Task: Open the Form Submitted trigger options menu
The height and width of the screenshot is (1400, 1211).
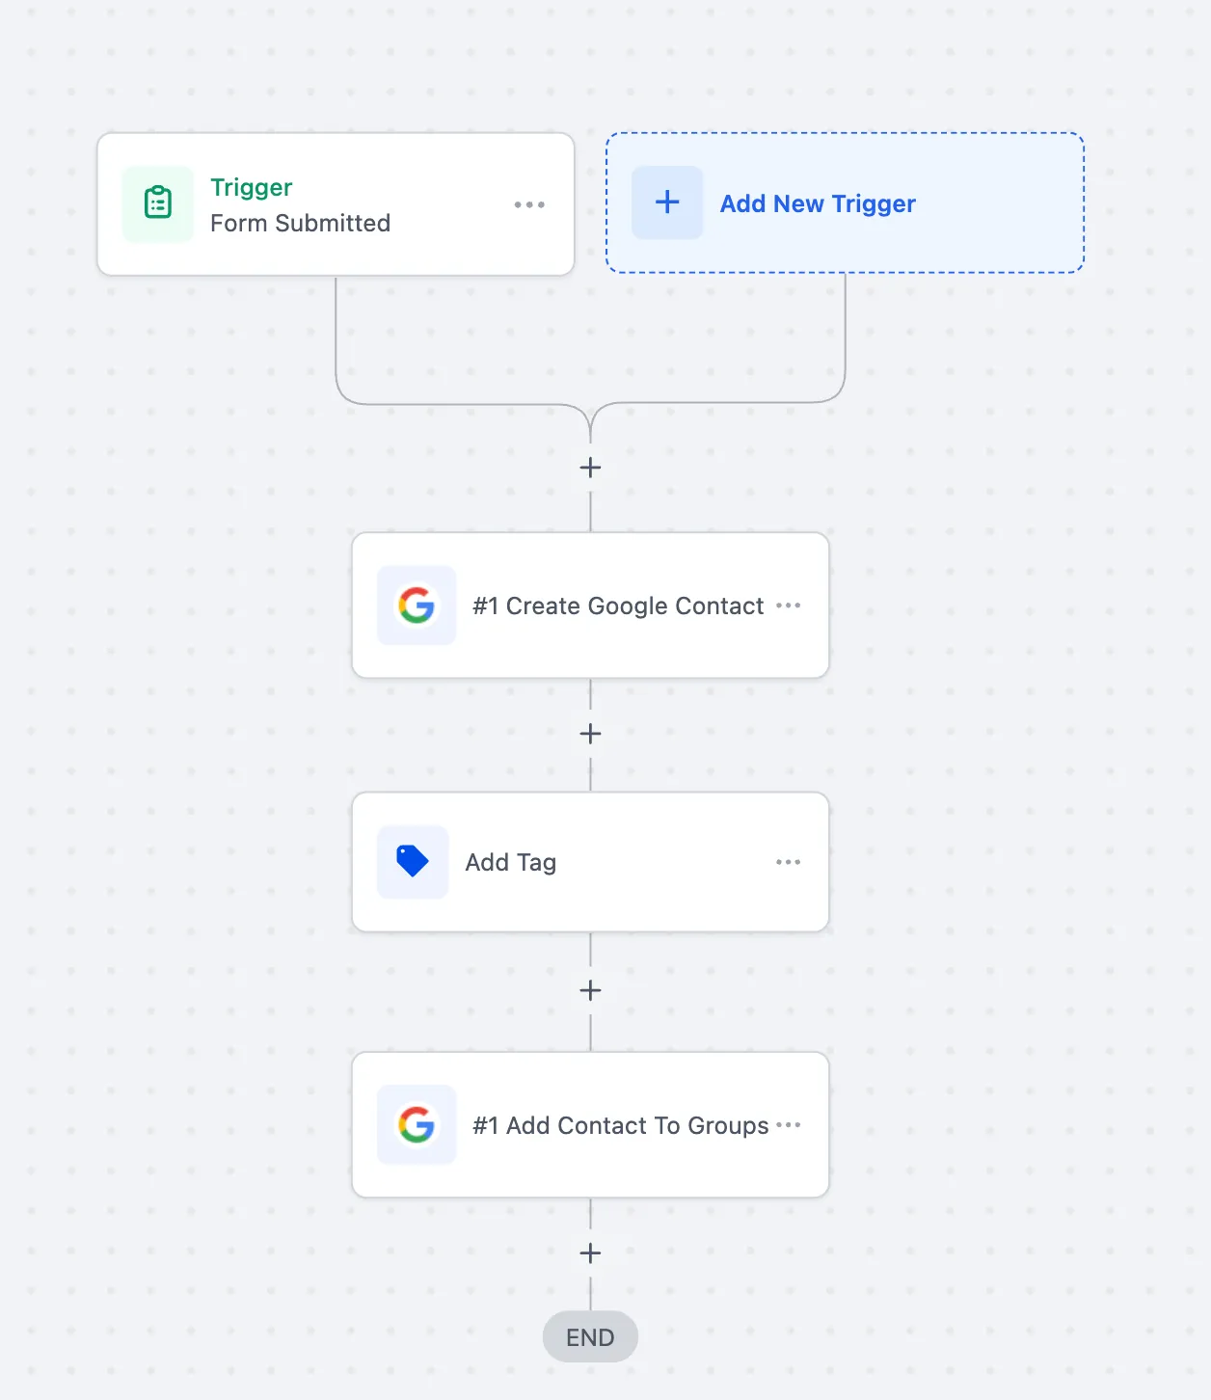Action: (529, 204)
